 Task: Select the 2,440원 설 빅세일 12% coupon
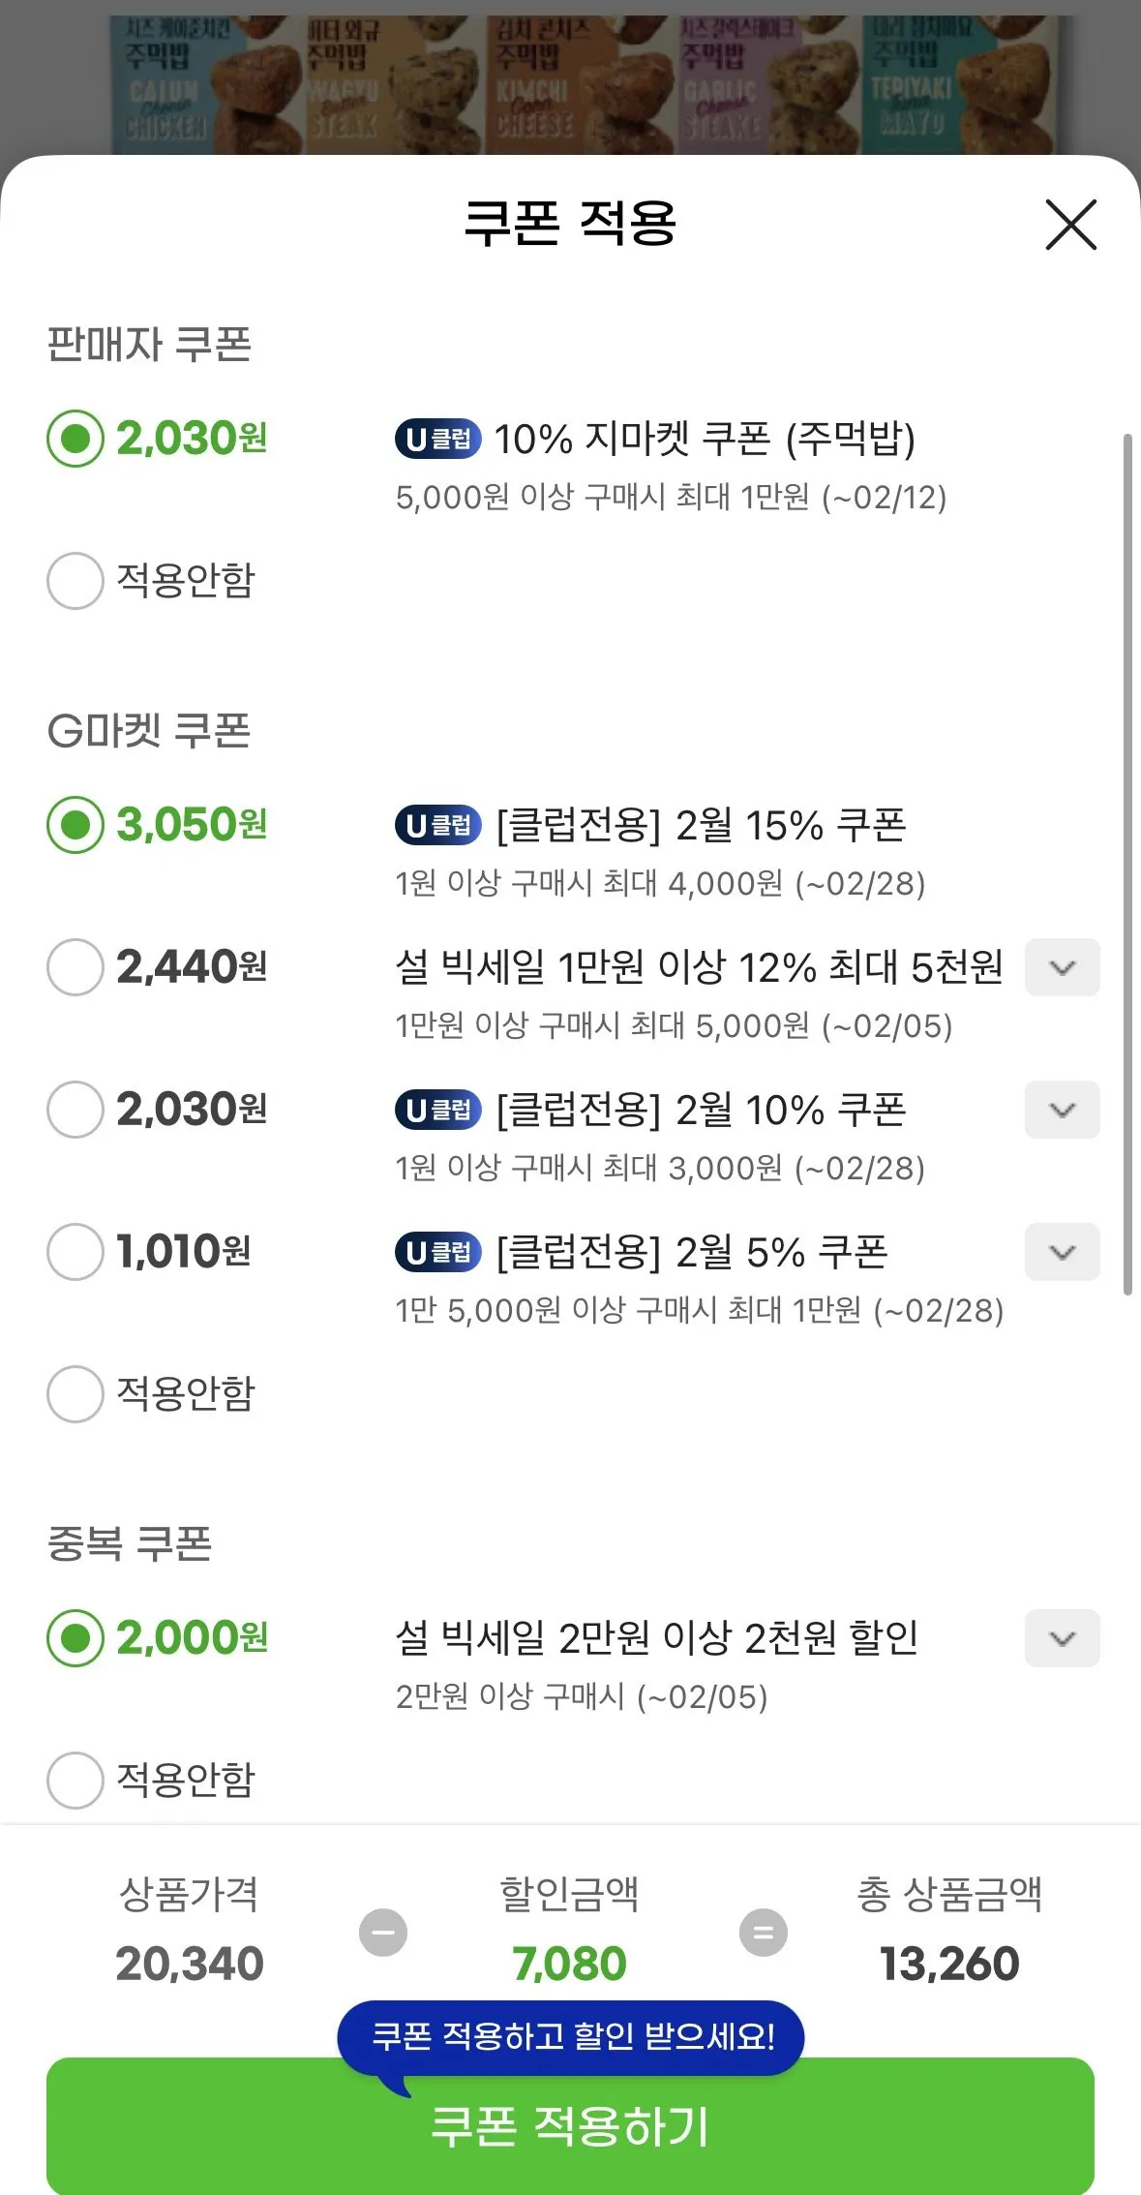pyautogui.click(x=75, y=967)
